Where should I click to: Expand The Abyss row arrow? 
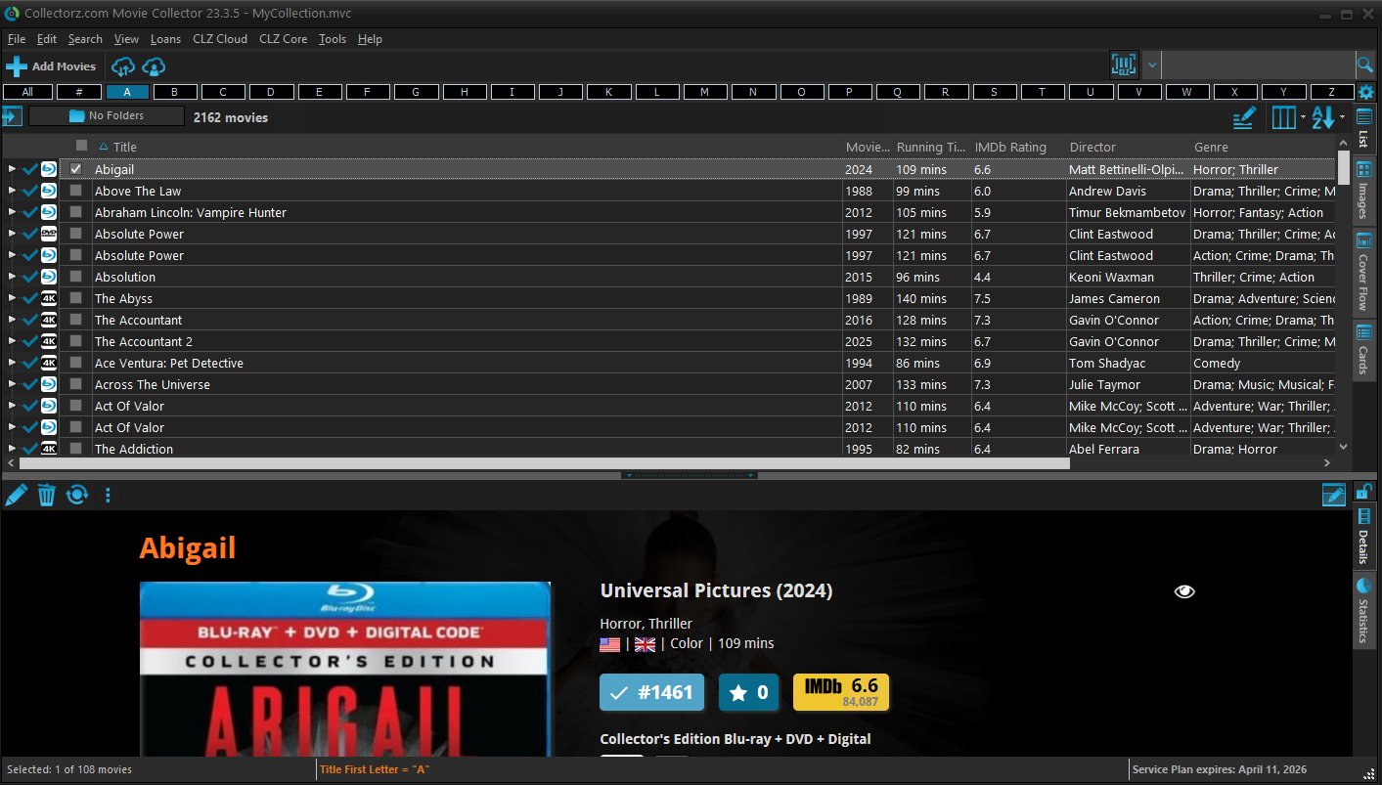pos(12,298)
